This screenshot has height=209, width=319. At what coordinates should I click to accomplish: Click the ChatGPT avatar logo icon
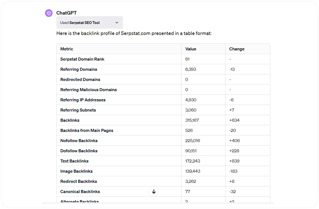point(49,13)
